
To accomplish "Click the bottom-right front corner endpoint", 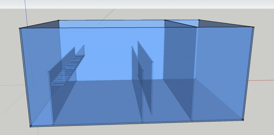I will click(x=243, y=120).
